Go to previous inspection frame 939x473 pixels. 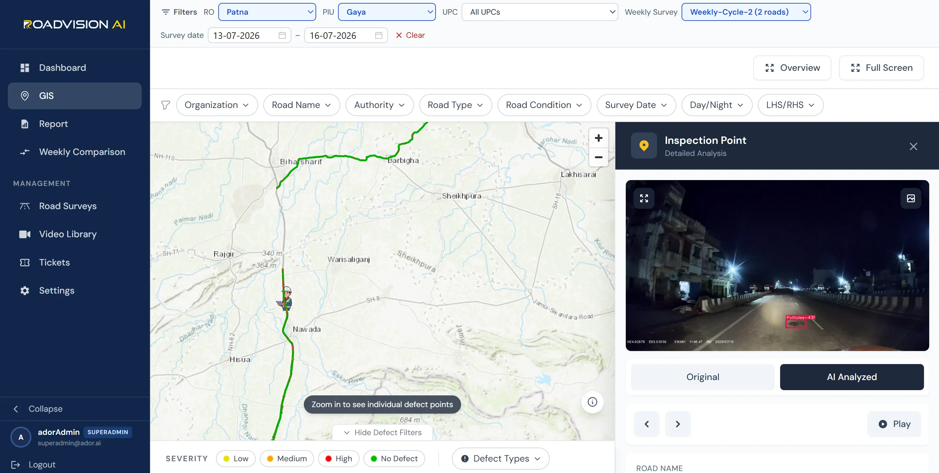[647, 424]
